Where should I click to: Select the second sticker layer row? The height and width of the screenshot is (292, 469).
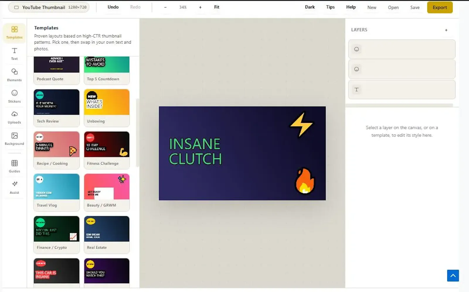402,69
